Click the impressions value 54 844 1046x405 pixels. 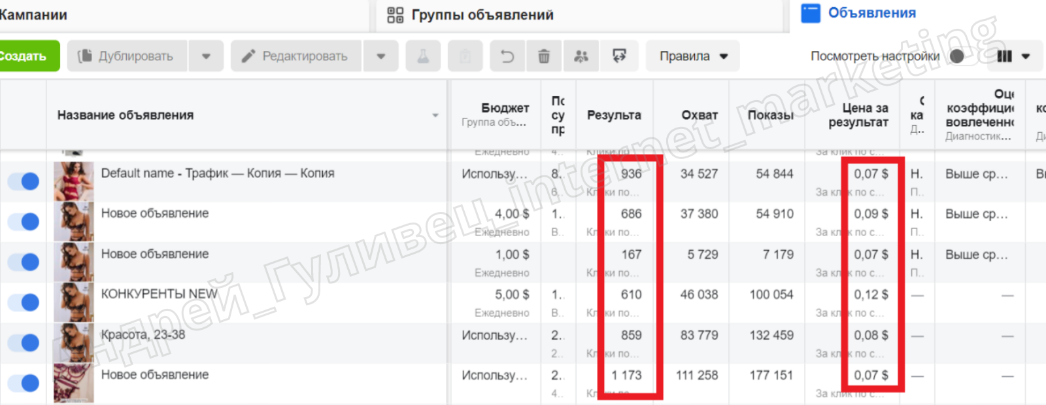tap(775, 174)
